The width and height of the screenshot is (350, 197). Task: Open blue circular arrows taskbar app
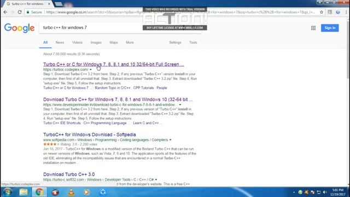[103, 192]
